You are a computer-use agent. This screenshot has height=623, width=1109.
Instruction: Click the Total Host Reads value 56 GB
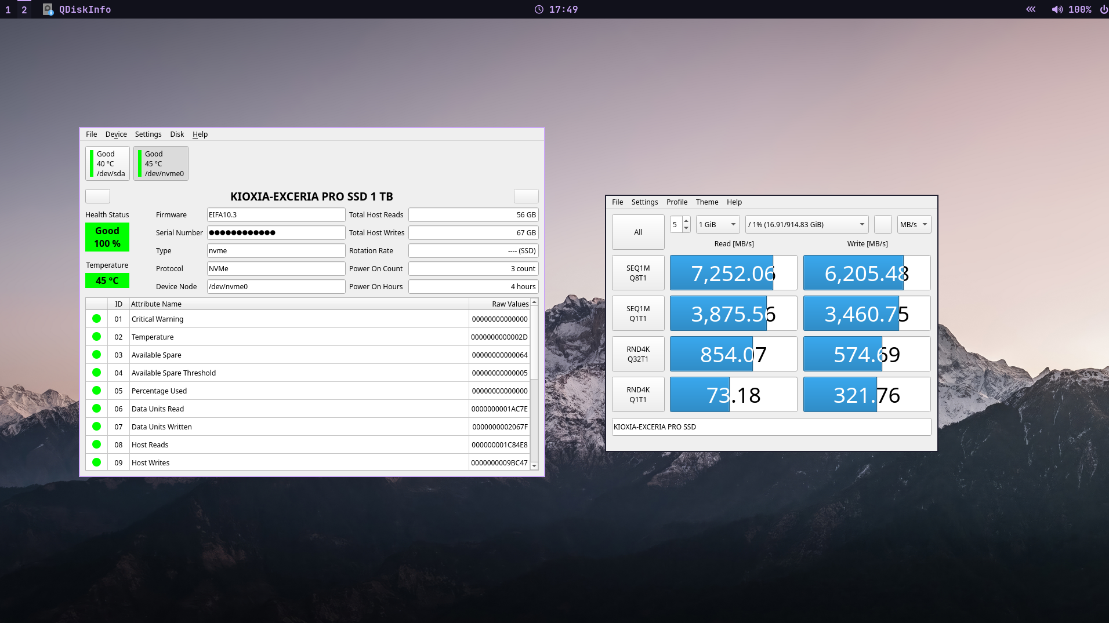click(473, 215)
